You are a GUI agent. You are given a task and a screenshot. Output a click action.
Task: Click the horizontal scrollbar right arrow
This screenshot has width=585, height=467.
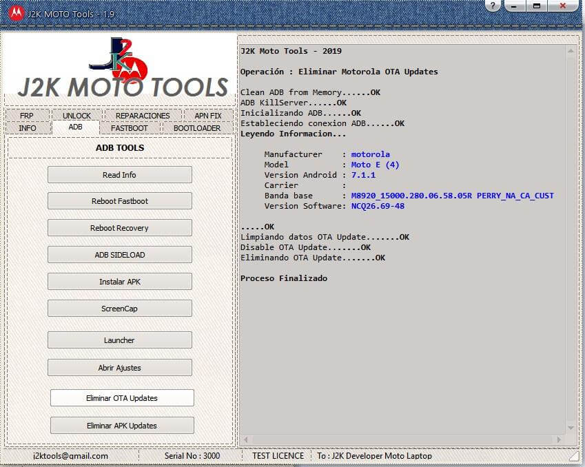[559, 439]
